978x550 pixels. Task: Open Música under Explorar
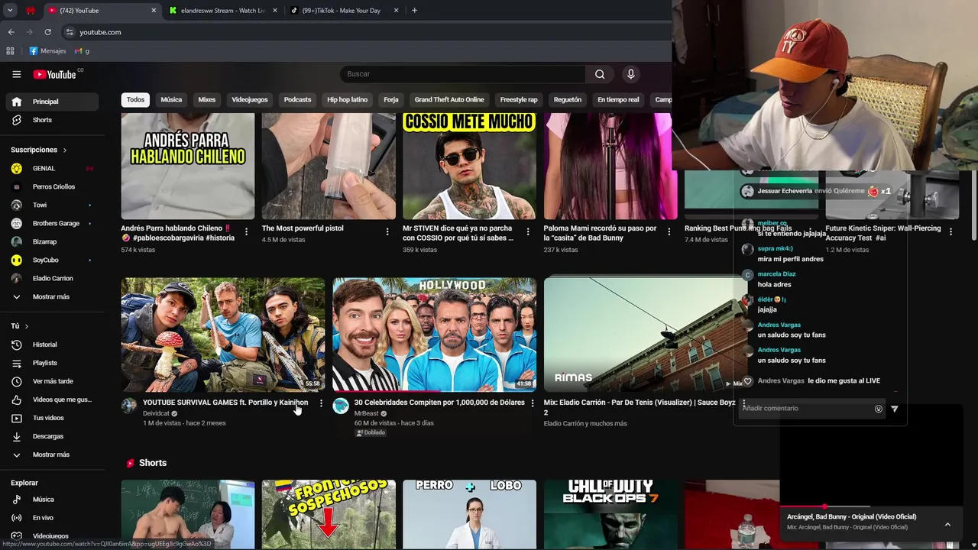point(52,500)
